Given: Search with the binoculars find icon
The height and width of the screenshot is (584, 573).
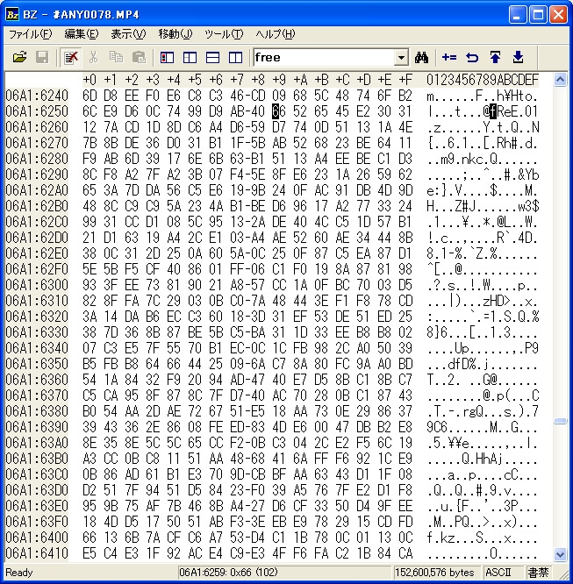Looking at the screenshot, I should click(x=421, y=57).
